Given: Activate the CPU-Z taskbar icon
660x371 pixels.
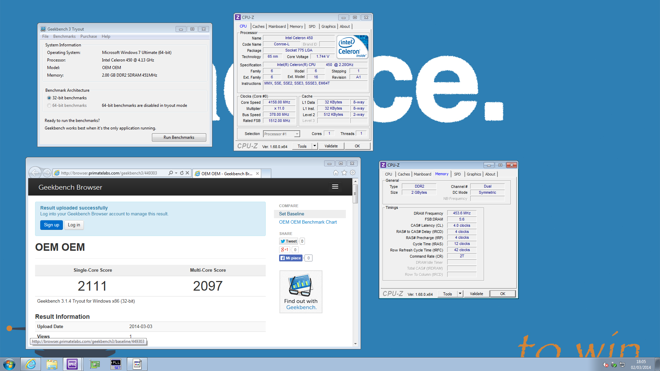Looking at the screenshot, I should (72, 364).
